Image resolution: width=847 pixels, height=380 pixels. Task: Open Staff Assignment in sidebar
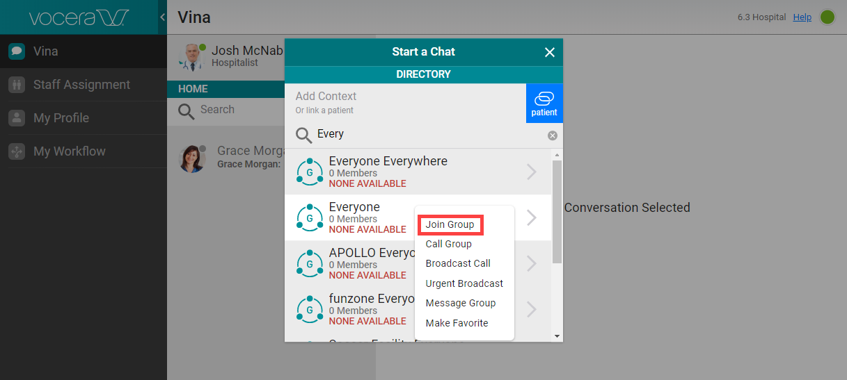tap(83, 85)
